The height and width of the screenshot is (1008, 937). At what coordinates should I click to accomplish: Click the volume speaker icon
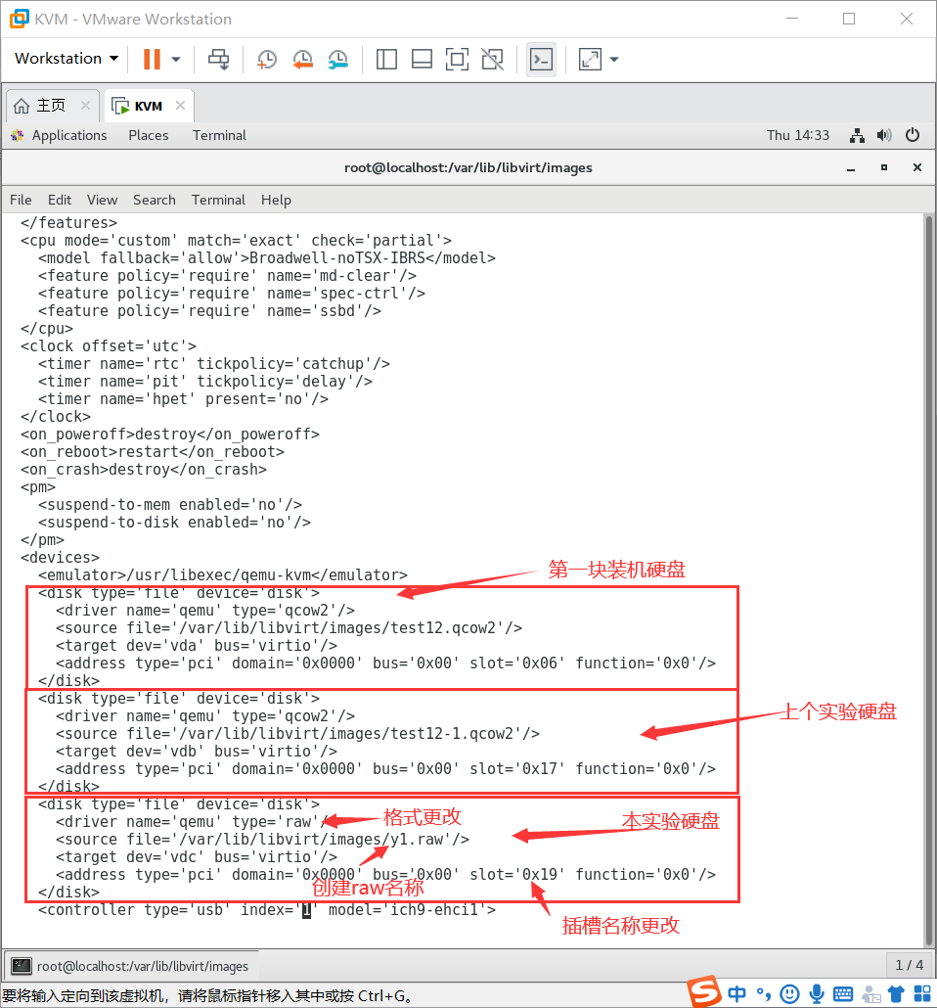pos(884,135)
